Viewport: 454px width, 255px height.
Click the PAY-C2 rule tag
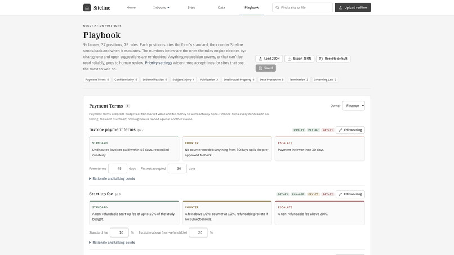point(313,194)
